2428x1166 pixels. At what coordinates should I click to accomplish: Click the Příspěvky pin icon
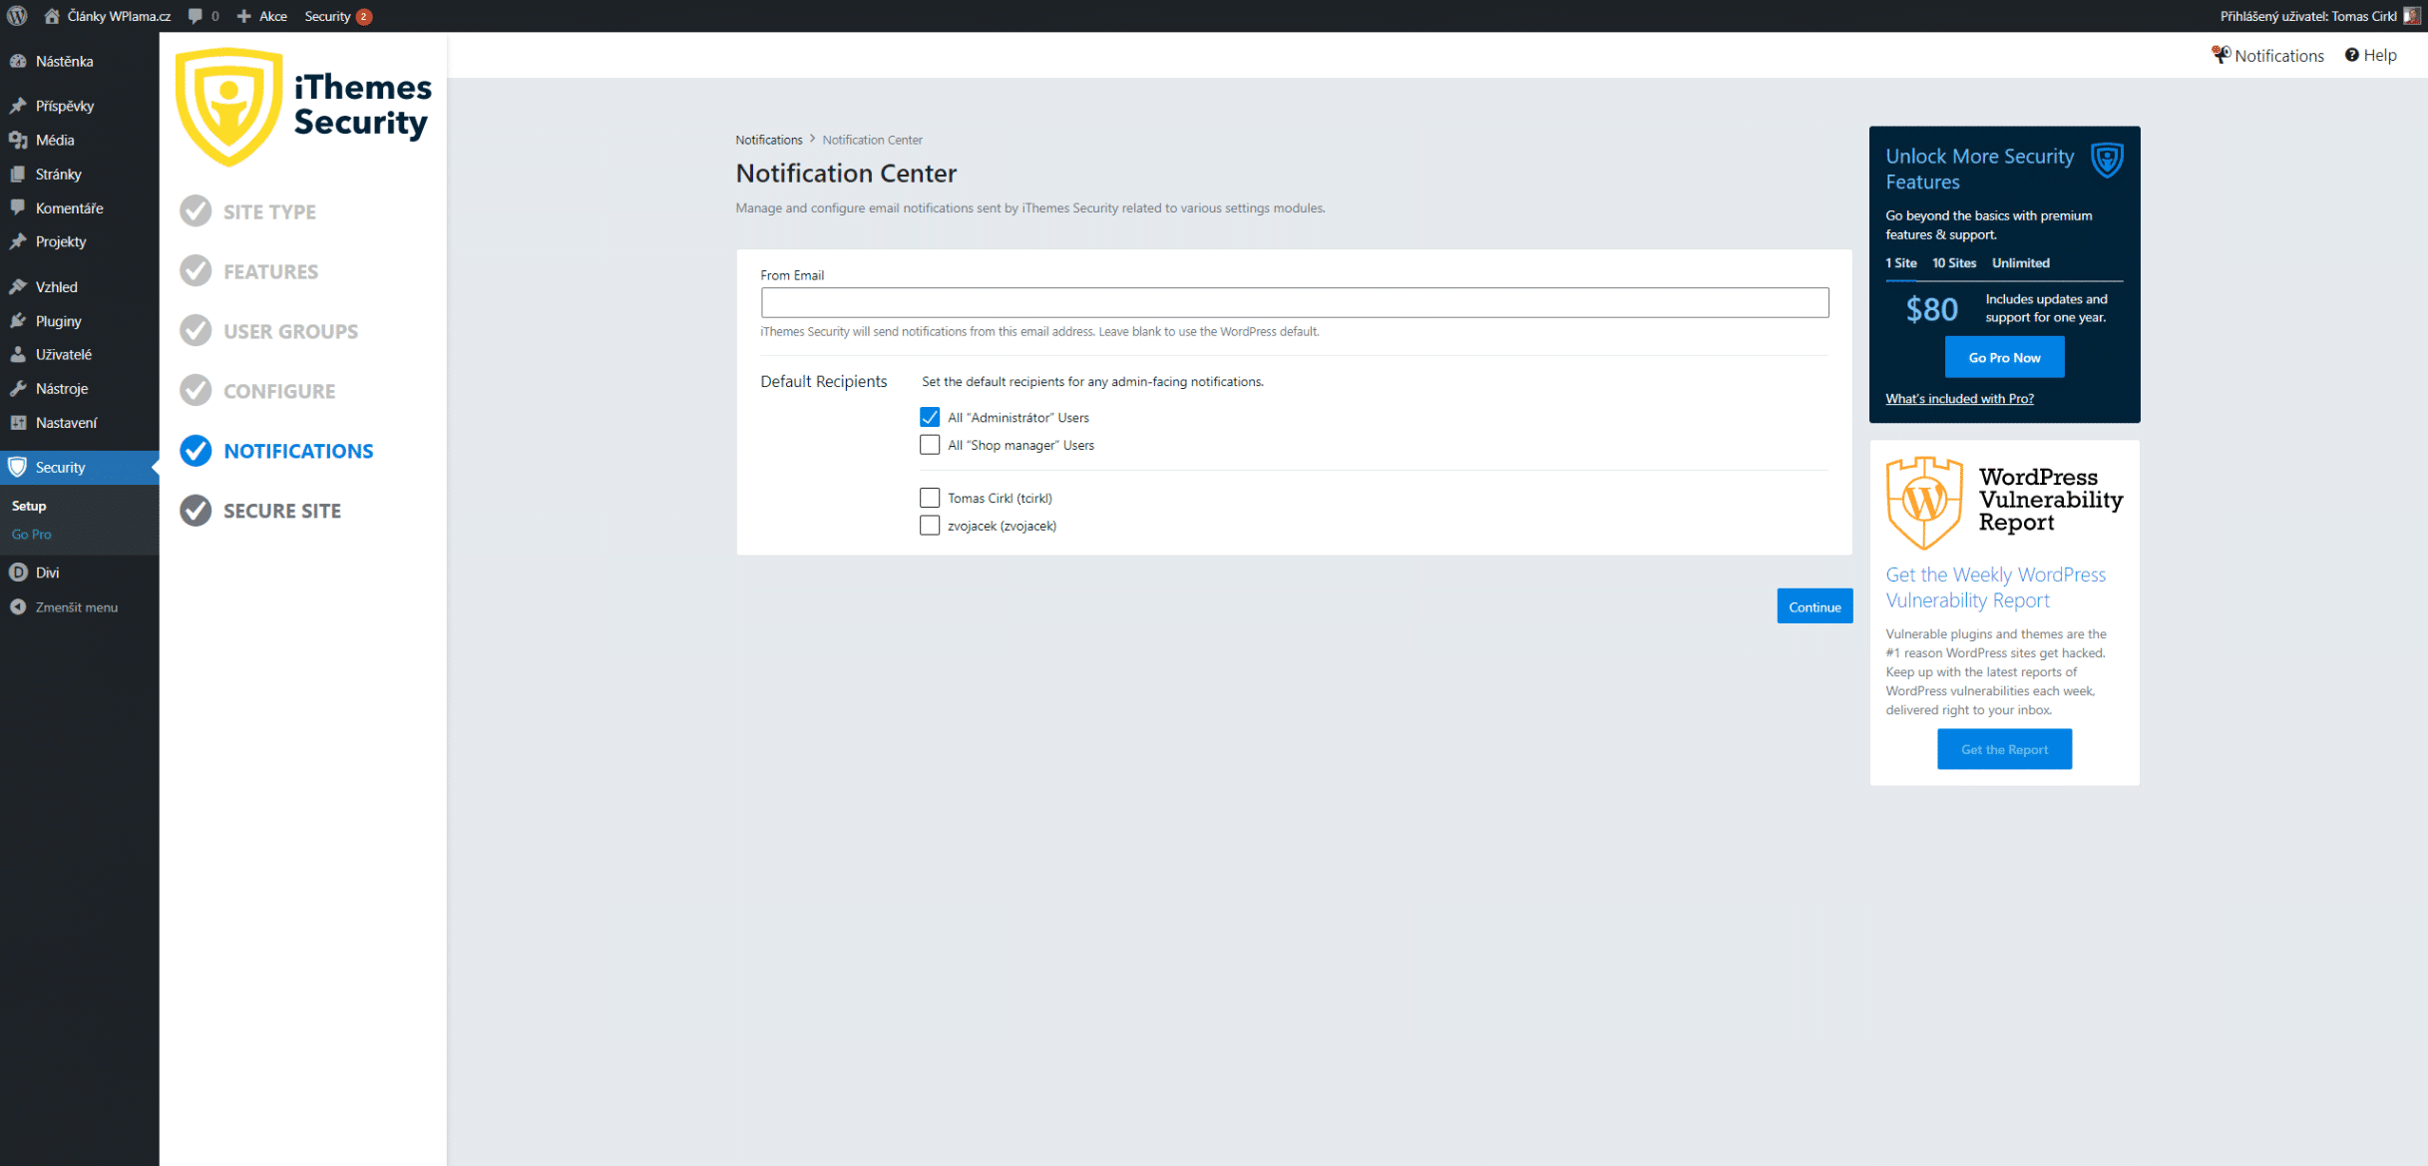tap(18, 106)
